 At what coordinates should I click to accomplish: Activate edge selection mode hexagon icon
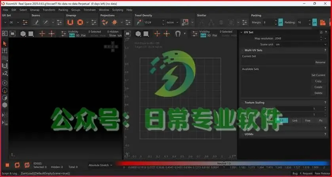pos(5,90)
